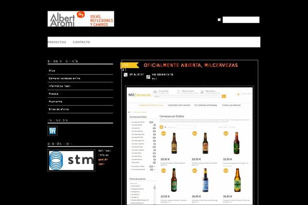Click 'Todas las Marcas' in the embedded screenshot
The width and height of the screenshot is (308, 205).
click(231, 106)
